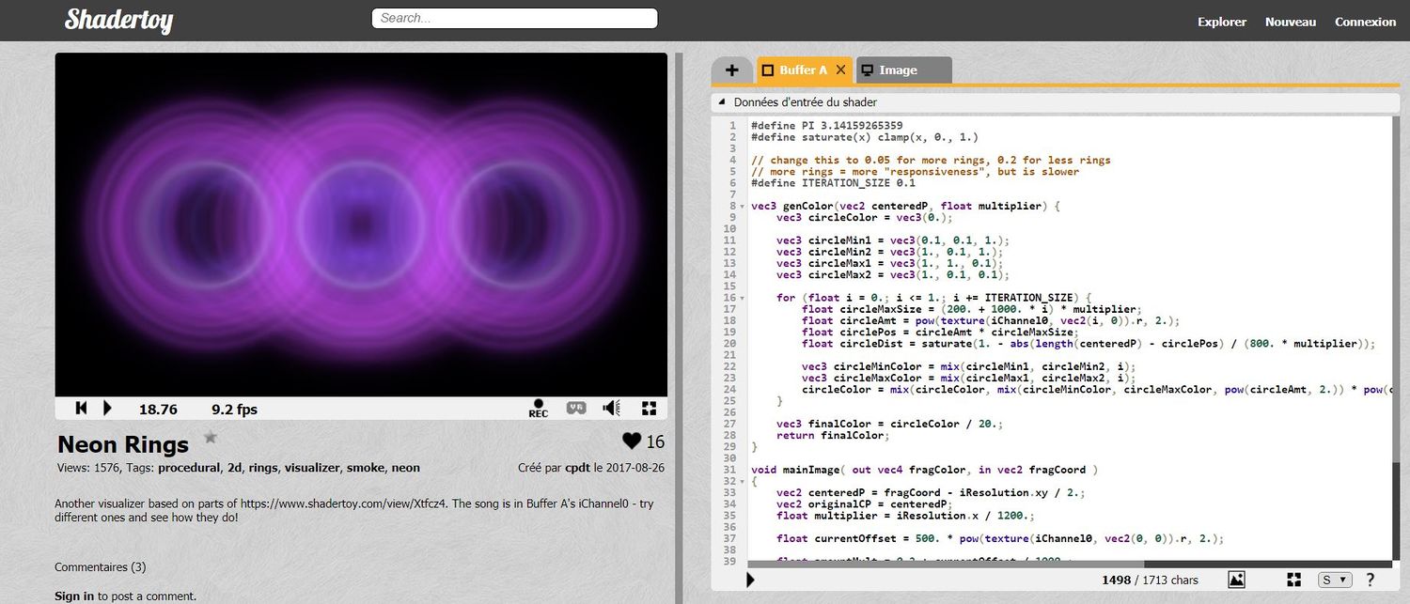Reset shader time with the rewind button
The height and width of the screenshot is (604, 1410).
81,408
